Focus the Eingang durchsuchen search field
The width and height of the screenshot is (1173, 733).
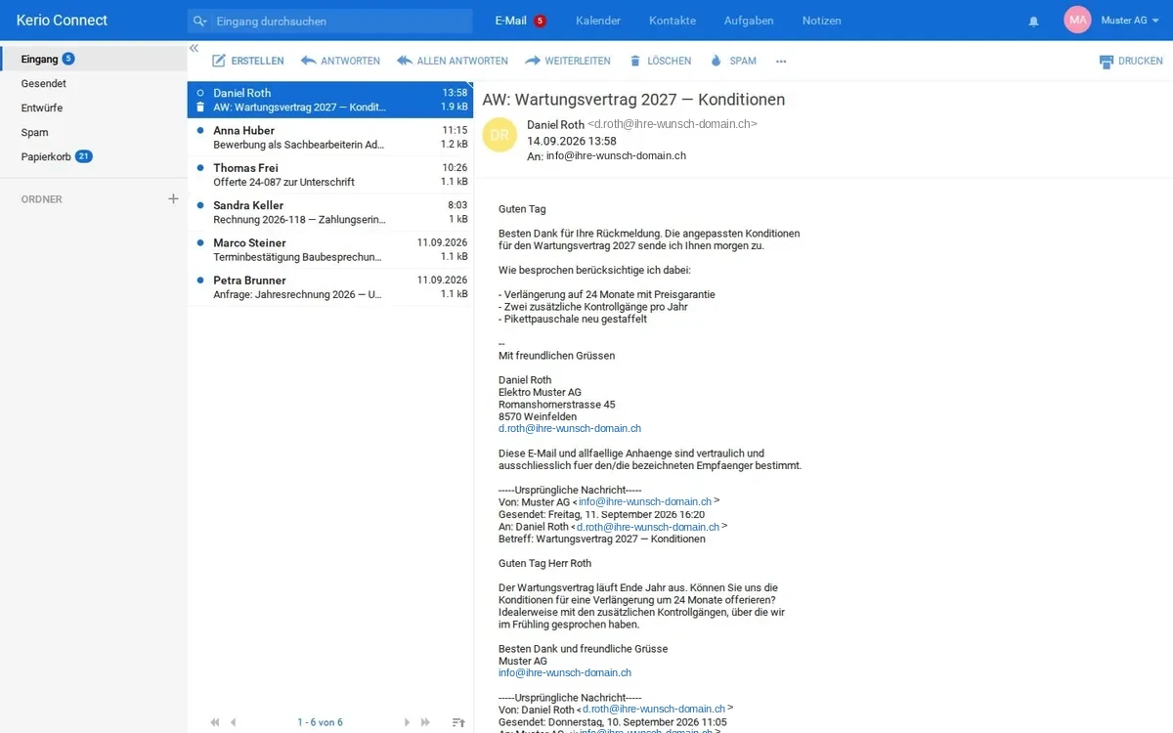coord(342,21)
